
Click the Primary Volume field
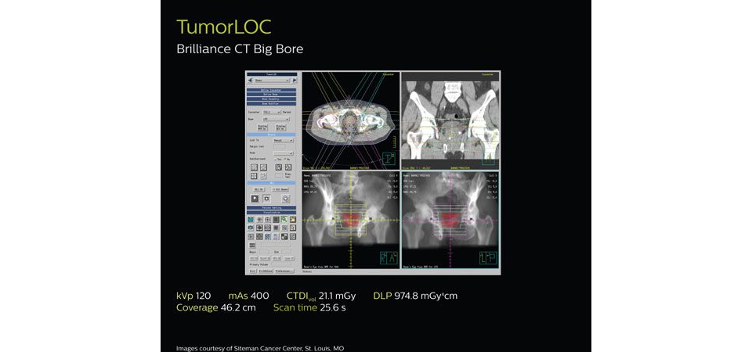tap(281, 264)
